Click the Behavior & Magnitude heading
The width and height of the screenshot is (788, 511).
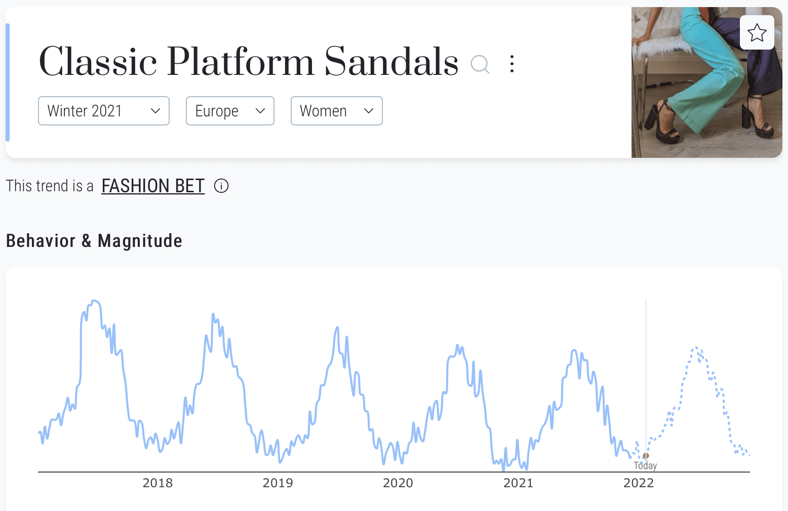click(94, 241)
